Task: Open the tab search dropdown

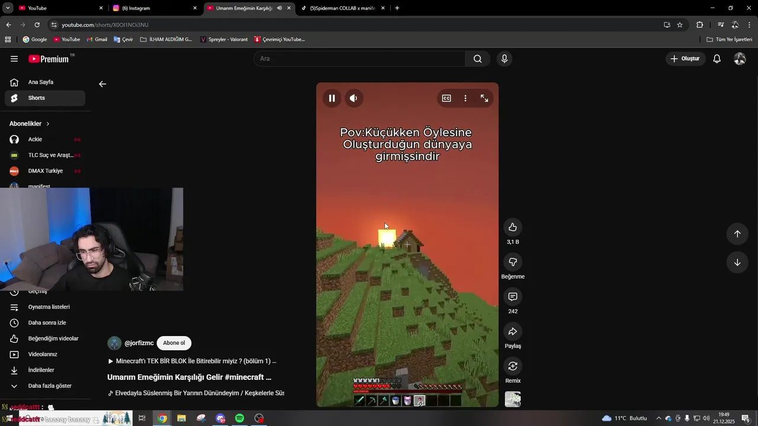Action: pyautogui.click(x=7, y=8)
